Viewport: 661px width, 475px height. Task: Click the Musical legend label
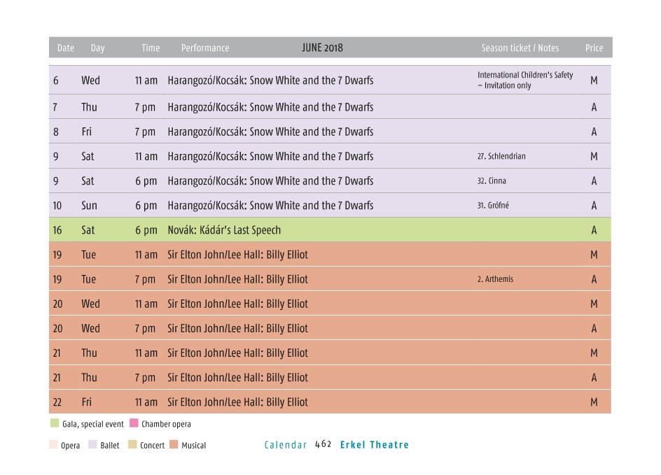[x=193, y=445]
